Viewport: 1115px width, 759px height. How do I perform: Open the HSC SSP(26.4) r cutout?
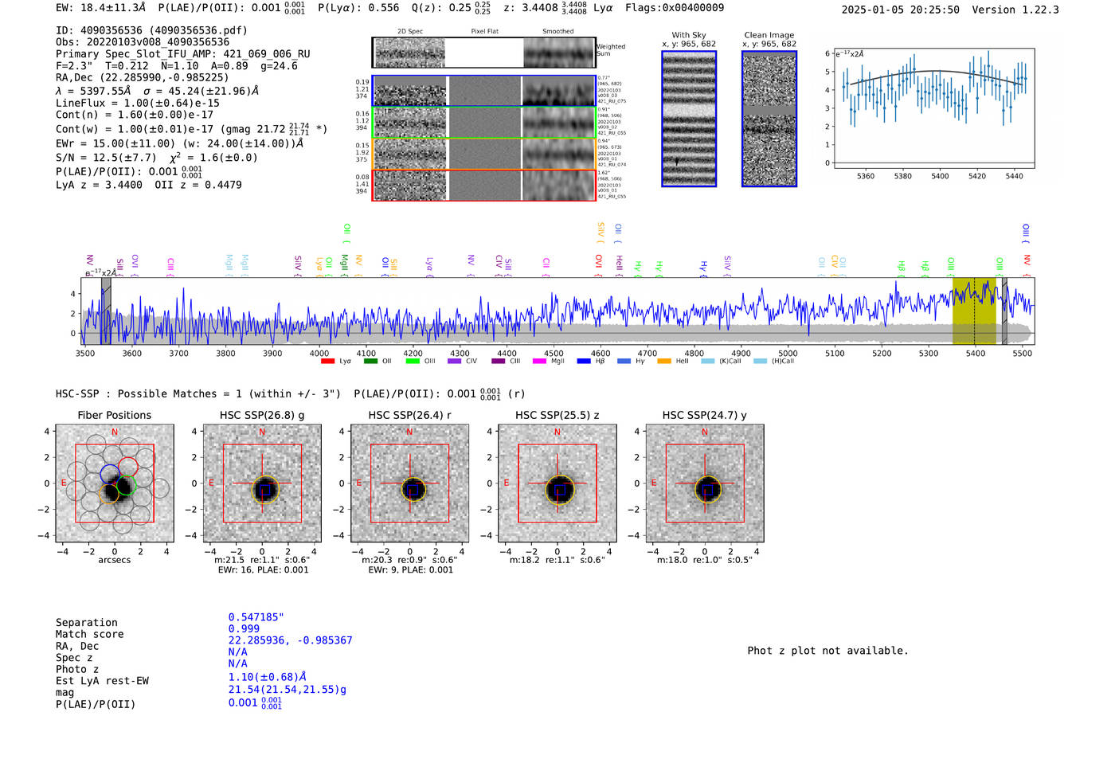[409, 483]
